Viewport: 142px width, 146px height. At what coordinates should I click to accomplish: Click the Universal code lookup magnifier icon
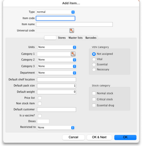[x=72, y=31]
